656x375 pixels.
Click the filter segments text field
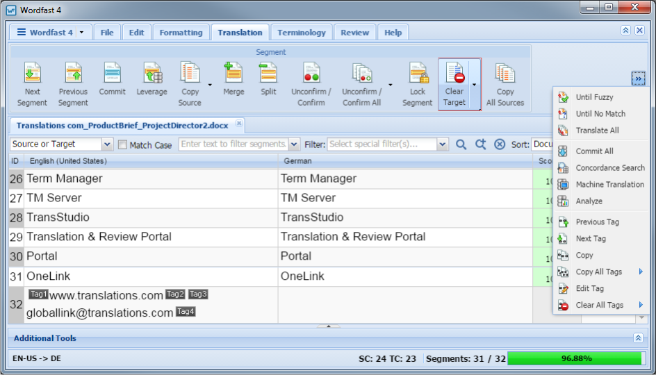(234, 144)
